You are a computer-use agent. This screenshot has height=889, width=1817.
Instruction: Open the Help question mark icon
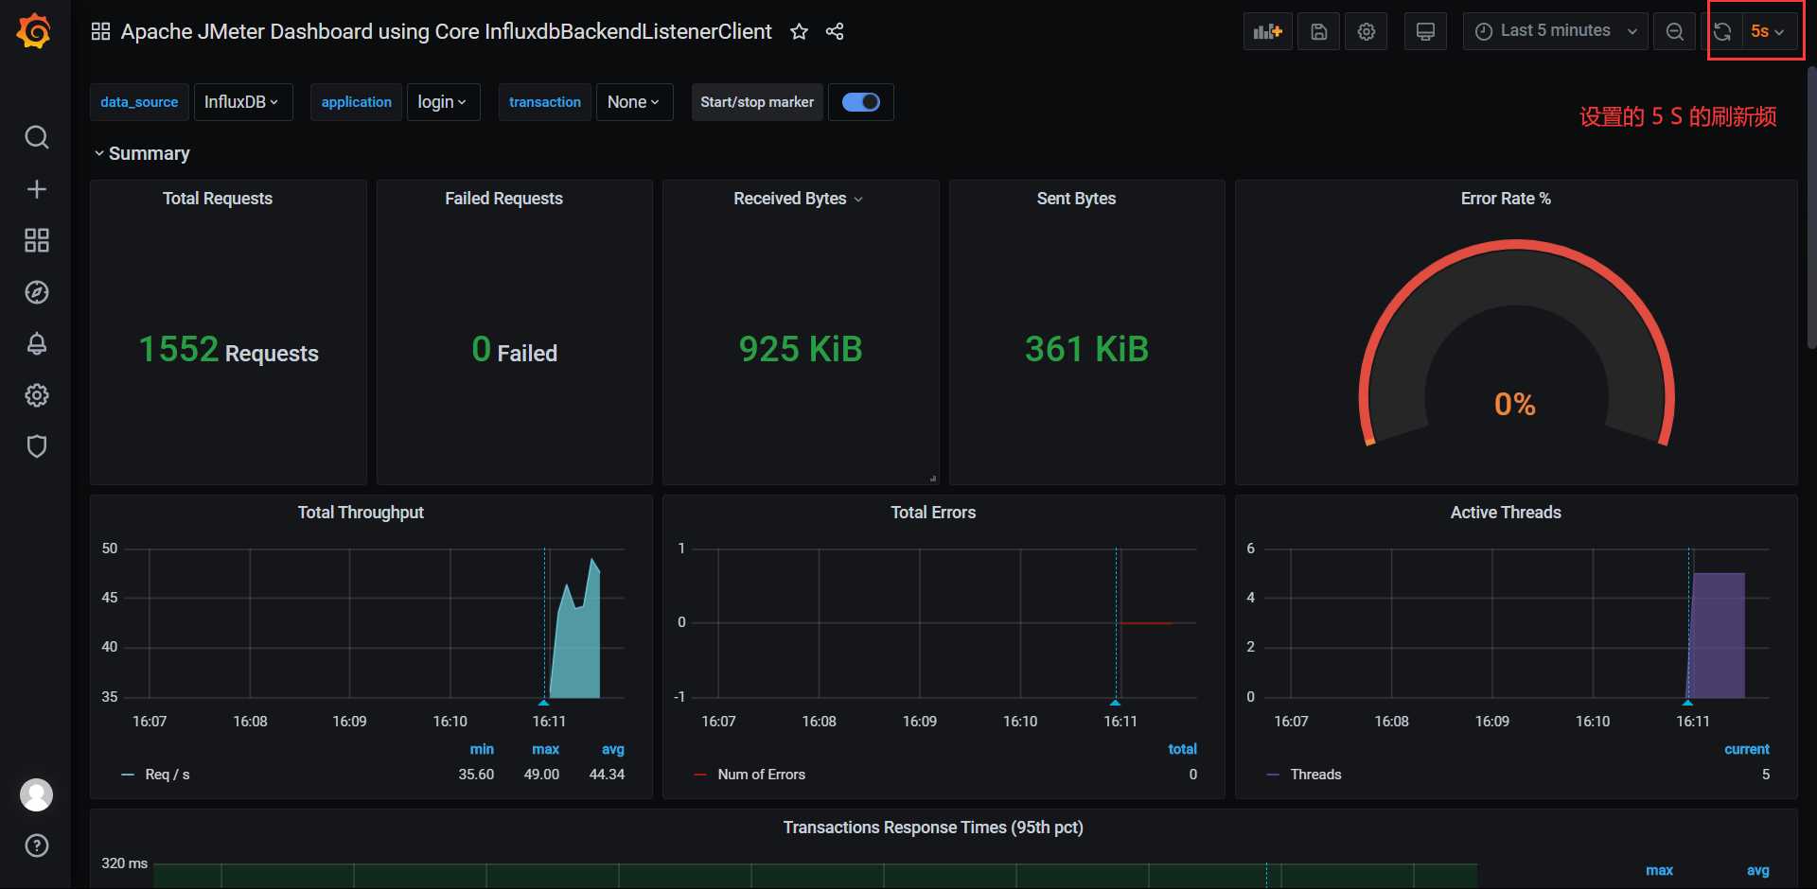click(36, 845)
